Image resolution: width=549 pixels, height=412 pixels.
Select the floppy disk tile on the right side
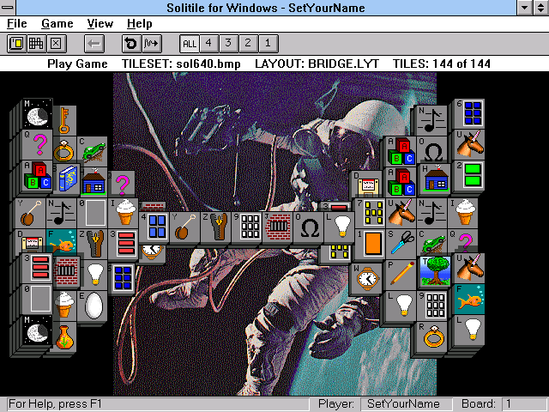pyautogui.click(x=367, y=185)
